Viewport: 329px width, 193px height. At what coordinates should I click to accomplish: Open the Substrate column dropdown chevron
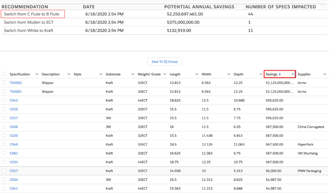pos(133,74)
